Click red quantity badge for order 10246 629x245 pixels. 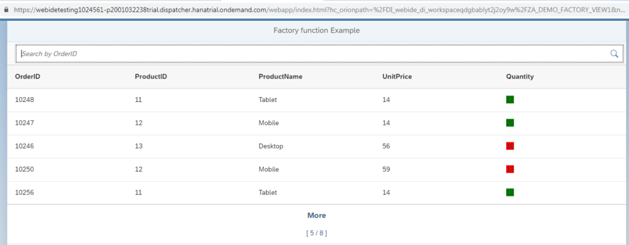[510, 146]
